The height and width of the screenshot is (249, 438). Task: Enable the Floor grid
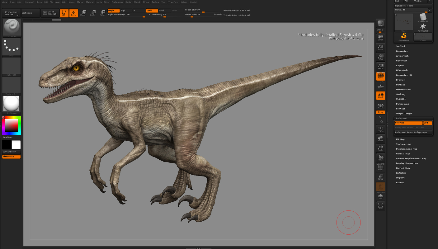[380, 86]
